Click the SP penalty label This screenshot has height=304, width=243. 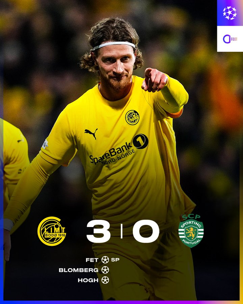[x=115, y=260]
